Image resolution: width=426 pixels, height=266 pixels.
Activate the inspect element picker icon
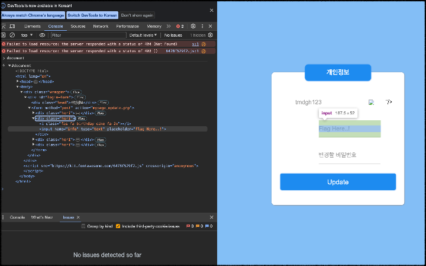(x=4, y=26)
